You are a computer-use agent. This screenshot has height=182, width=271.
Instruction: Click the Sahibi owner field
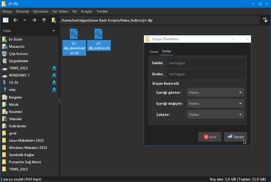tap(206, 63)
